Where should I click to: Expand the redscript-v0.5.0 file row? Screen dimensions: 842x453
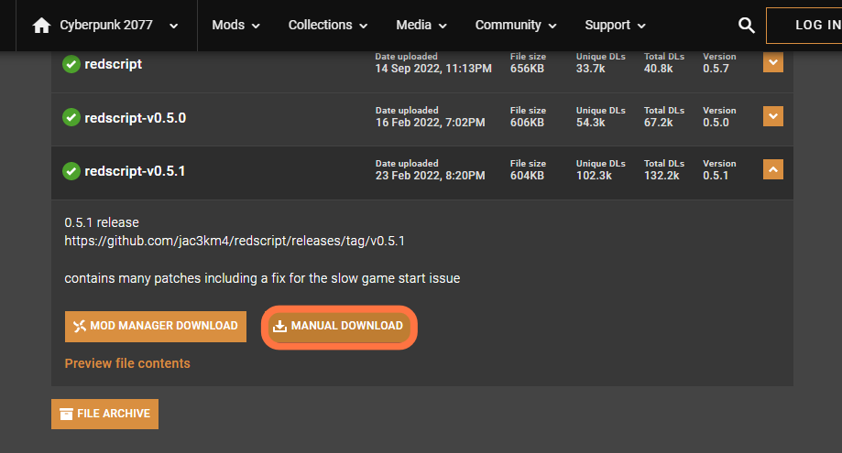pos(773,116)
